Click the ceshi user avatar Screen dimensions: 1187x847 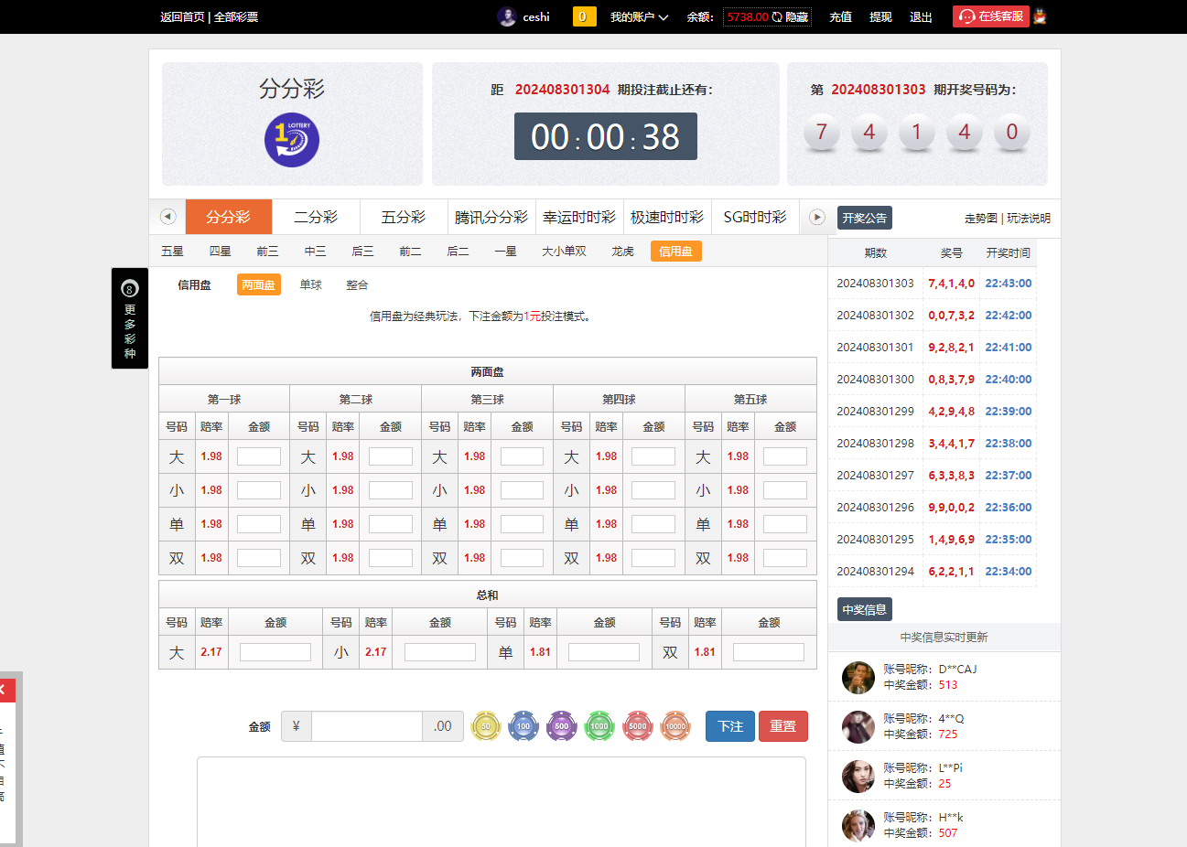click(x=507, y=16)
